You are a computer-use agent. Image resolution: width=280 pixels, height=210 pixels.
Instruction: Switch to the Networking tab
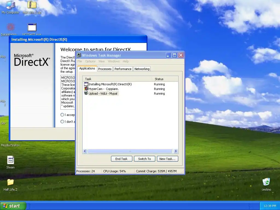[142, 69]
